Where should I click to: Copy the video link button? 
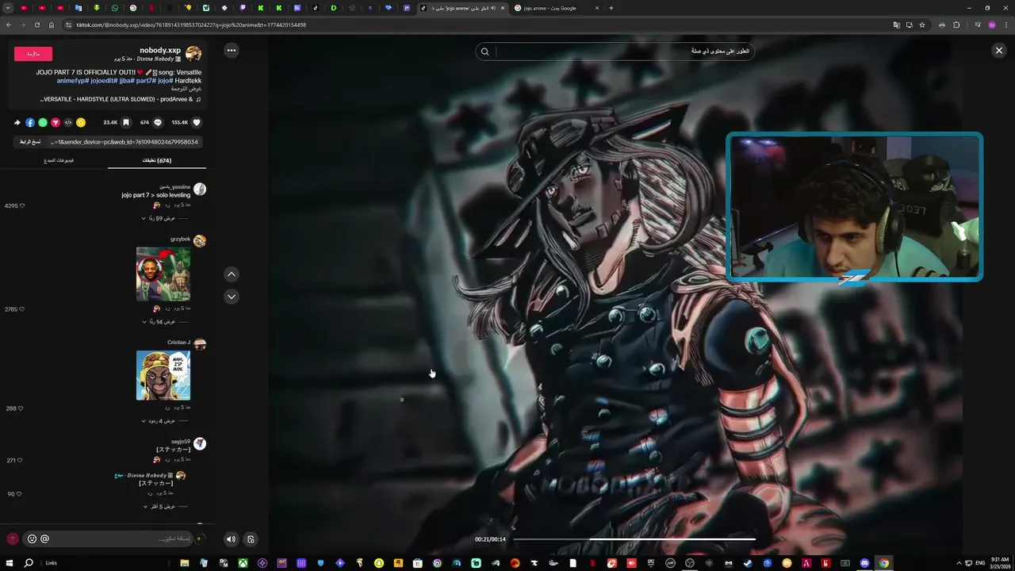coord(30,142)
